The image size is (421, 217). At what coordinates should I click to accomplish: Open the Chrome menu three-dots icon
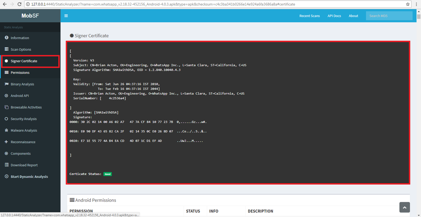(416, 4)
